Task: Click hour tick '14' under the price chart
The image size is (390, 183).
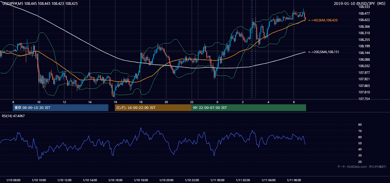Action: [90, 102]
